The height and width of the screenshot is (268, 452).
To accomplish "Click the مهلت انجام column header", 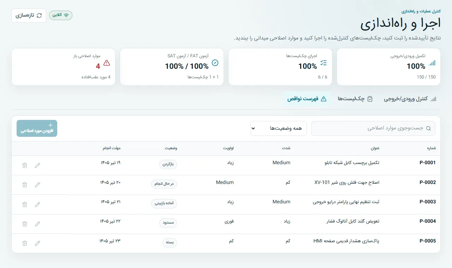I will [112, 148].
